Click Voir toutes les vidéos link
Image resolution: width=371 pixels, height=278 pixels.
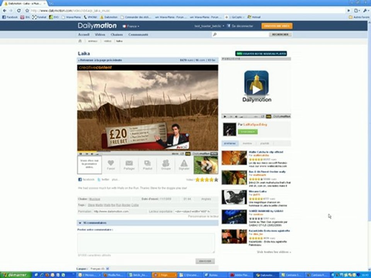[274, 252]
